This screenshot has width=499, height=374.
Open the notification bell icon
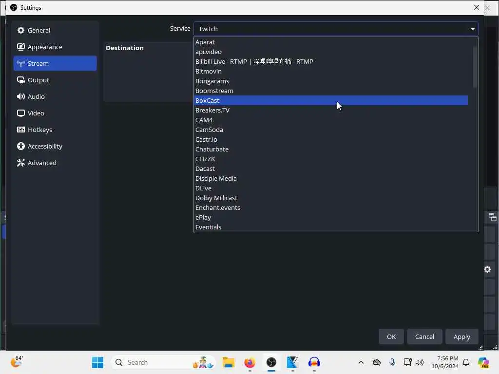[466, 362]
